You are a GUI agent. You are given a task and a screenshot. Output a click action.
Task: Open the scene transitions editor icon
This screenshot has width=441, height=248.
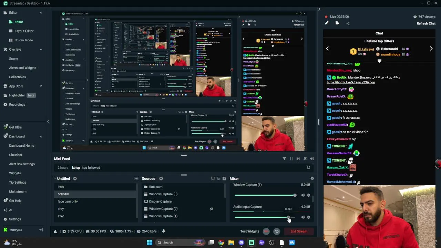click(136, 178)
